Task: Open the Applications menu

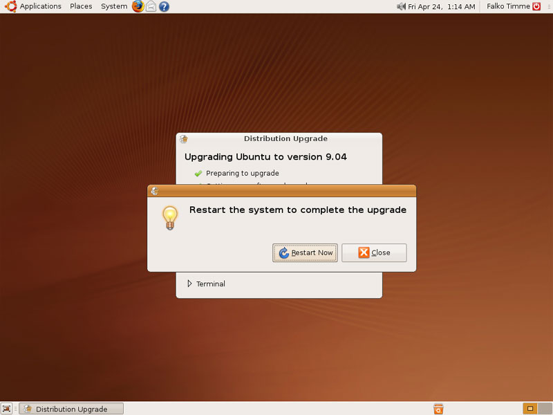Action: coord(40,6)
